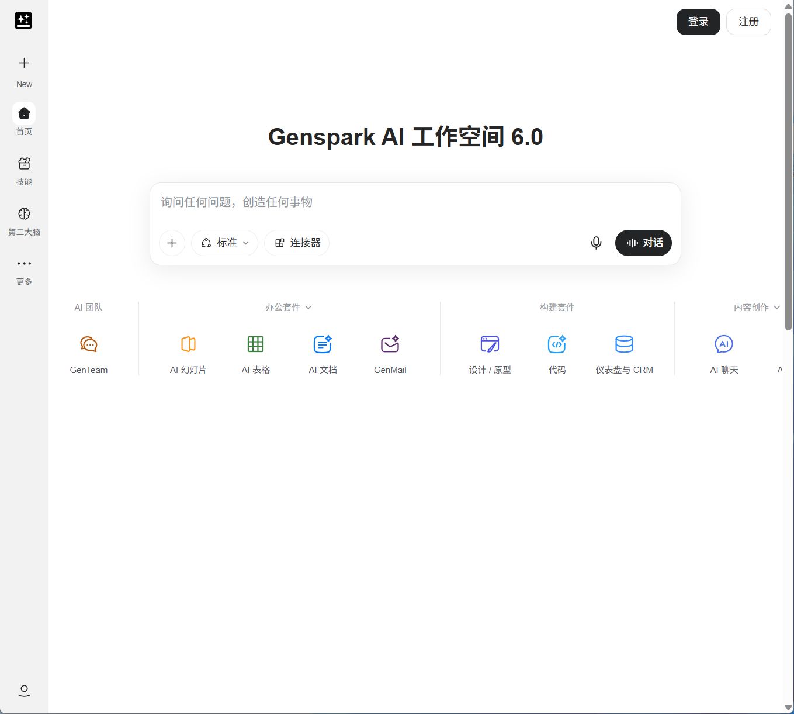Viewport: 794px width, 714px height.
Task: Click the 构建套件 category label
Action: pos(557,307)
